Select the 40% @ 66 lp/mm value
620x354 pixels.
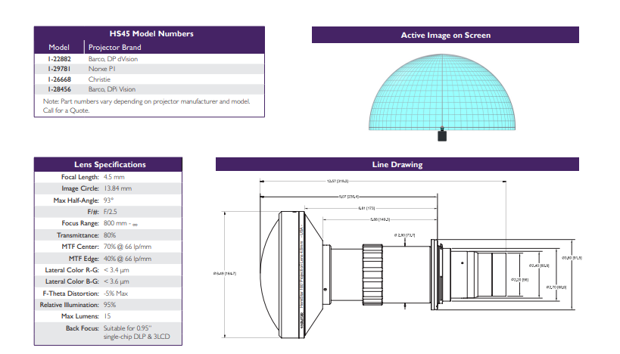tap(127, 259)
